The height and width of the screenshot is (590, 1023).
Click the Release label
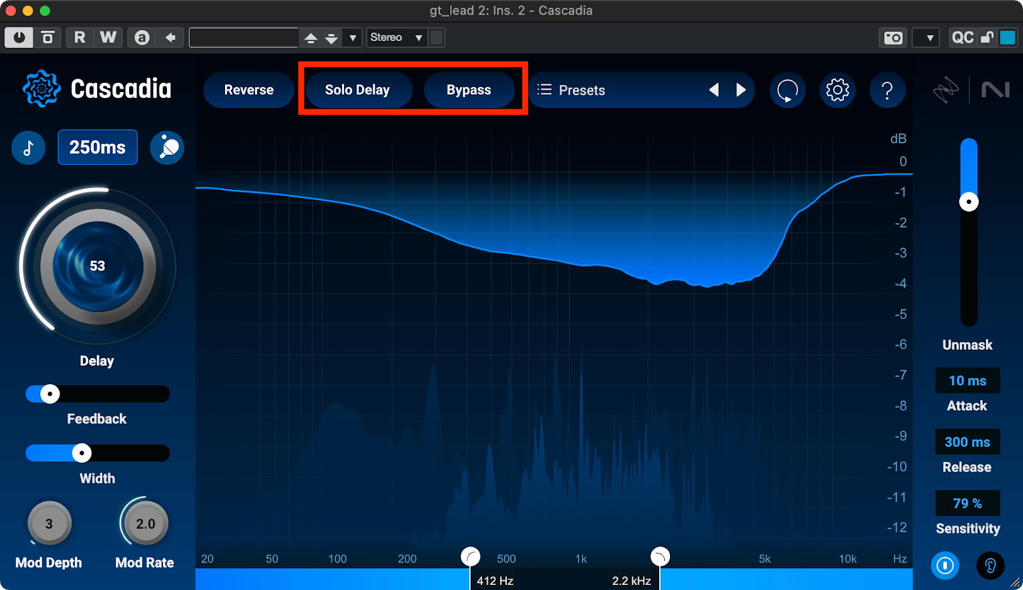pos(967,467)
